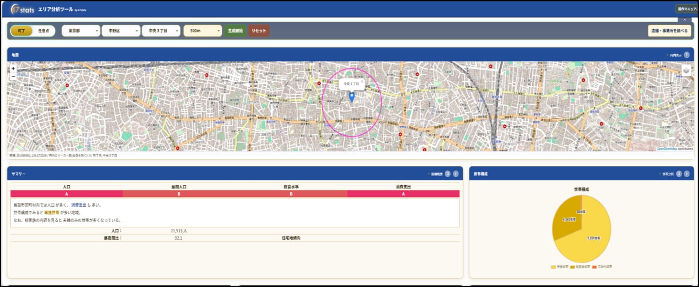This screenshot has width=699, height=287.
Task: Open the map layers switcher icon
Action: pos(686,70)
